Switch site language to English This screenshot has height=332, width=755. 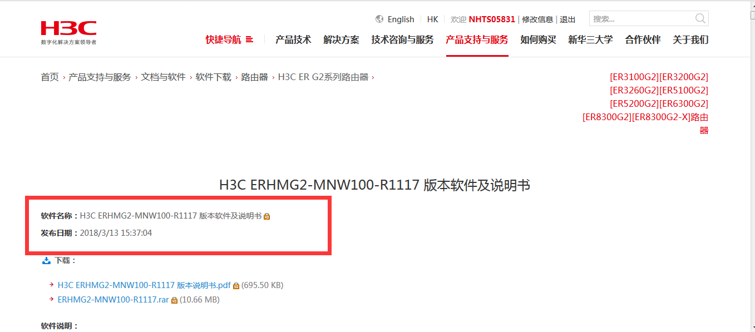tap(401, 19)
